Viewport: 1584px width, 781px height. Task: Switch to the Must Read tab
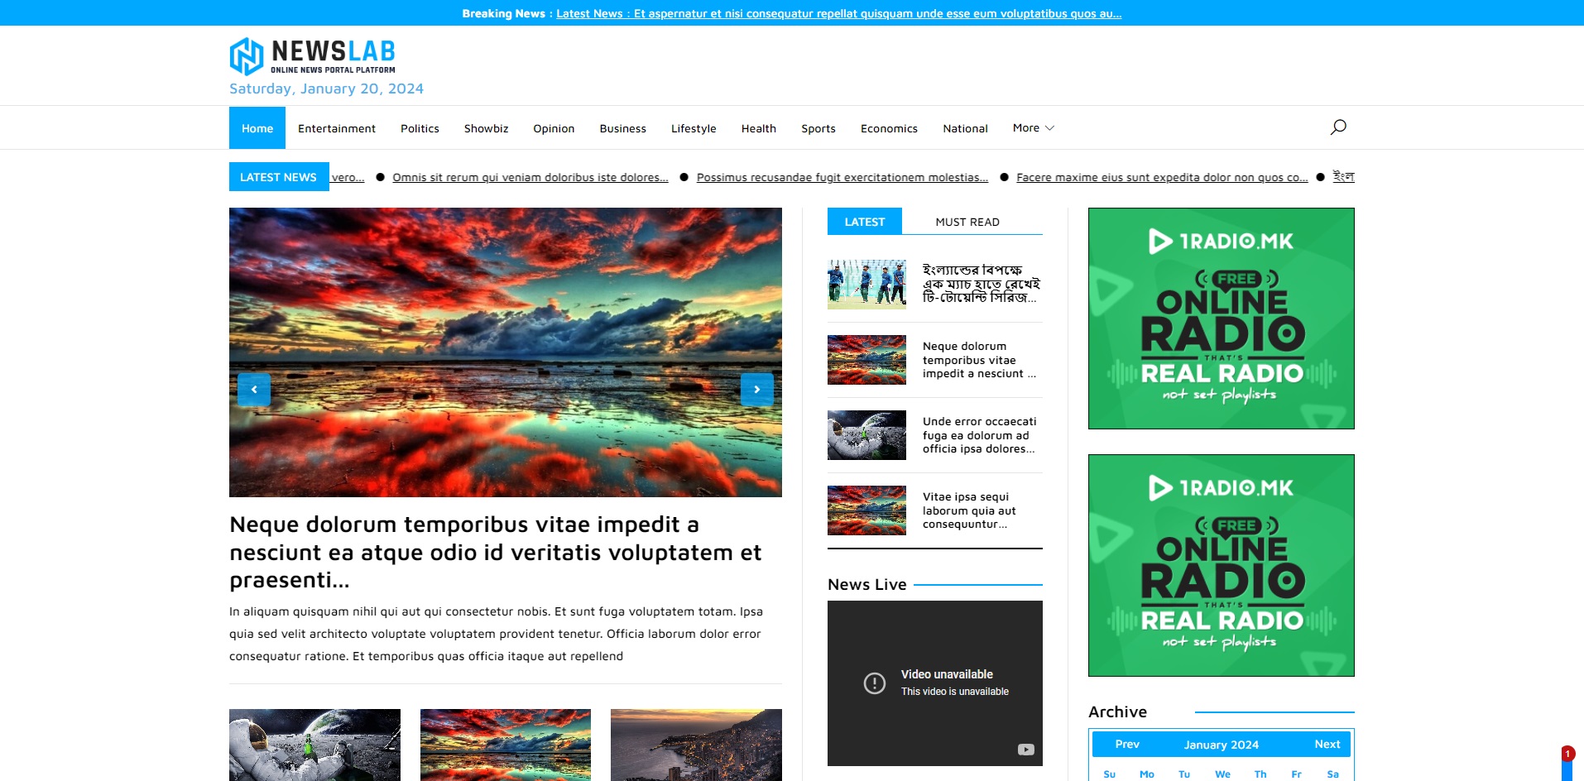967,222
